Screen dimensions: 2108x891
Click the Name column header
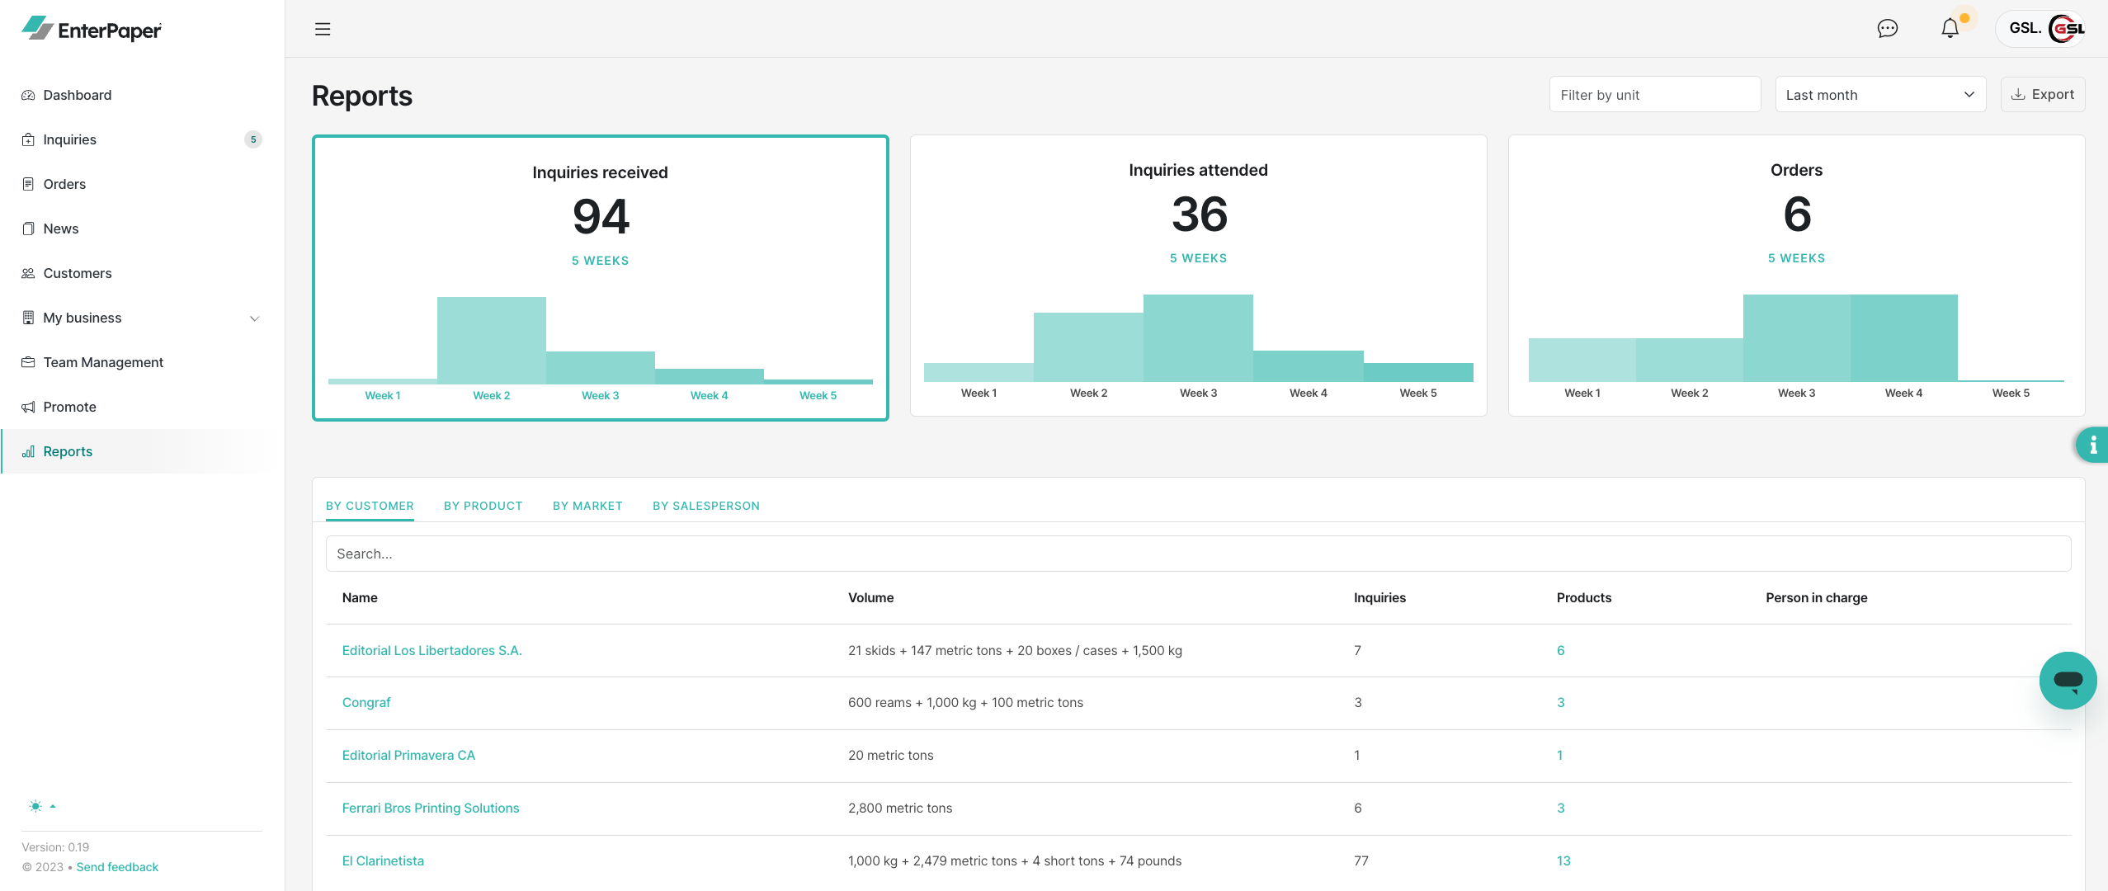(360, 597)
